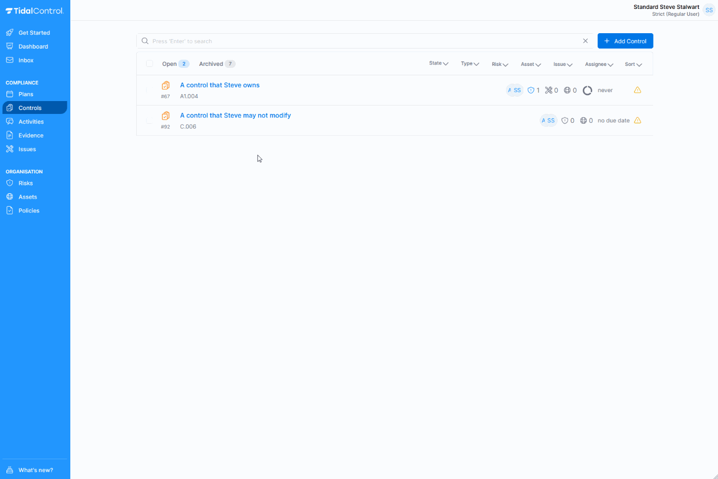Open the State filter dropdown
The width and height of the screenshot is (718, 479).
pos(439,63)
